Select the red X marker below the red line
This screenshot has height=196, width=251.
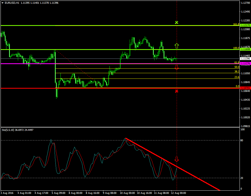click(x=176, y=91)
